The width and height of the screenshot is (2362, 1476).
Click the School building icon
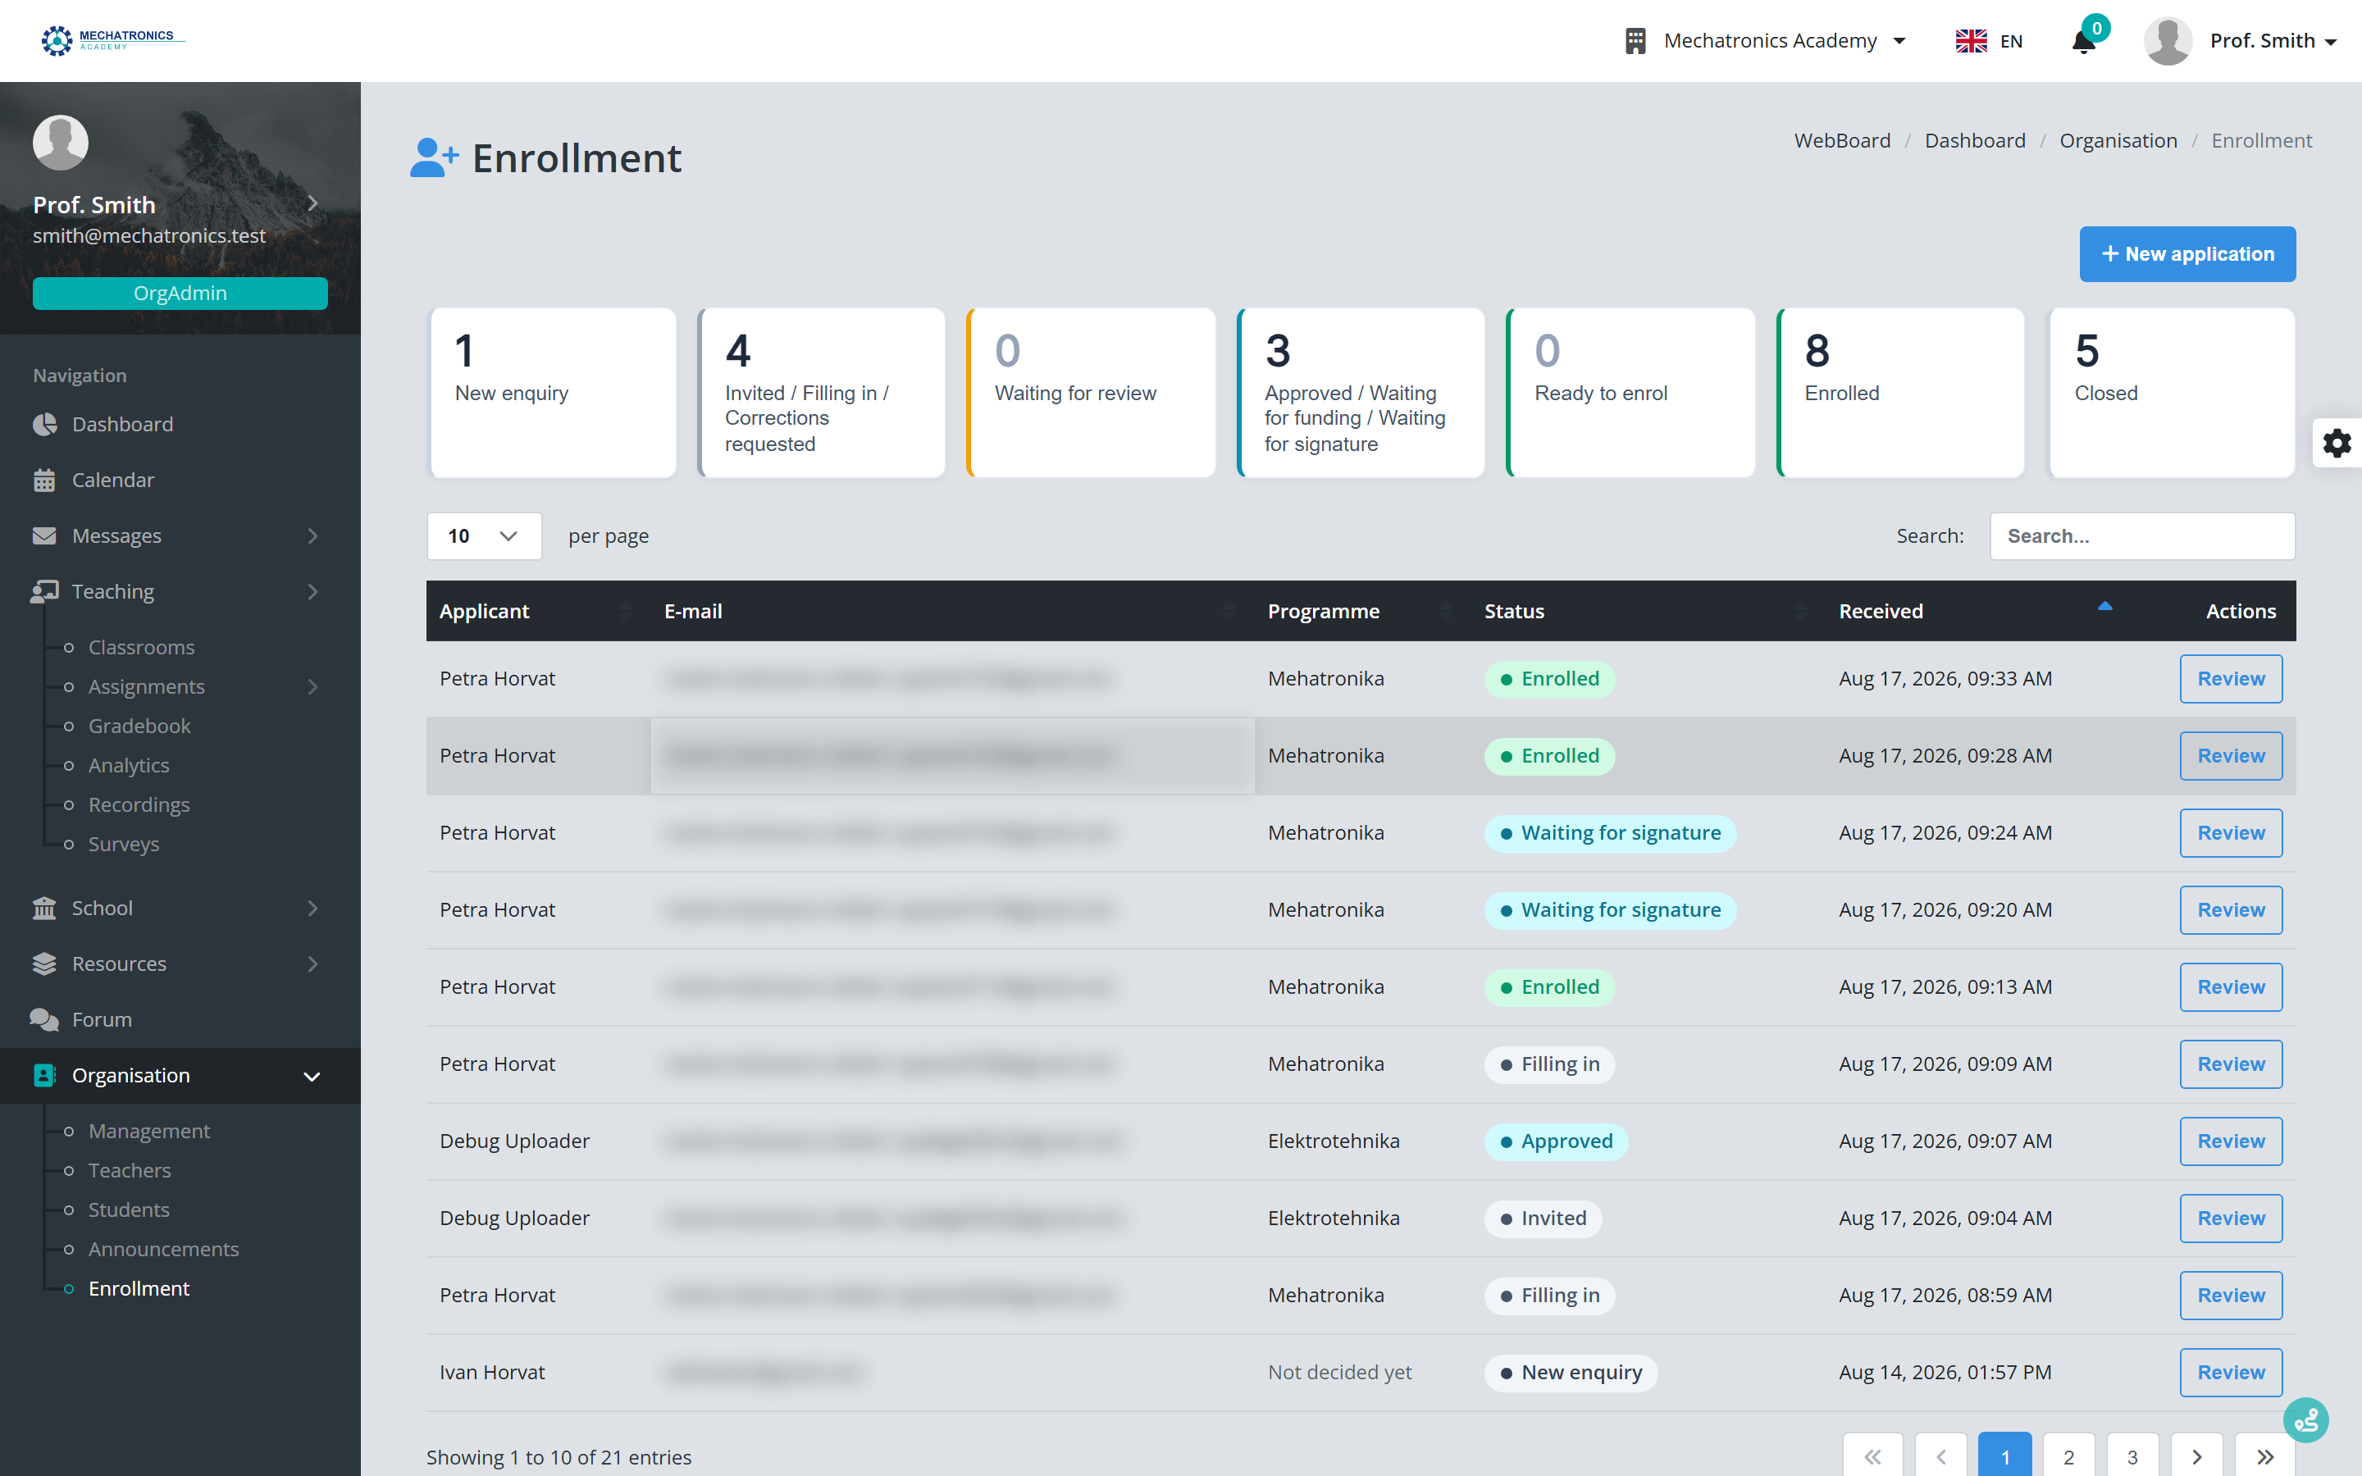[44, 908]
